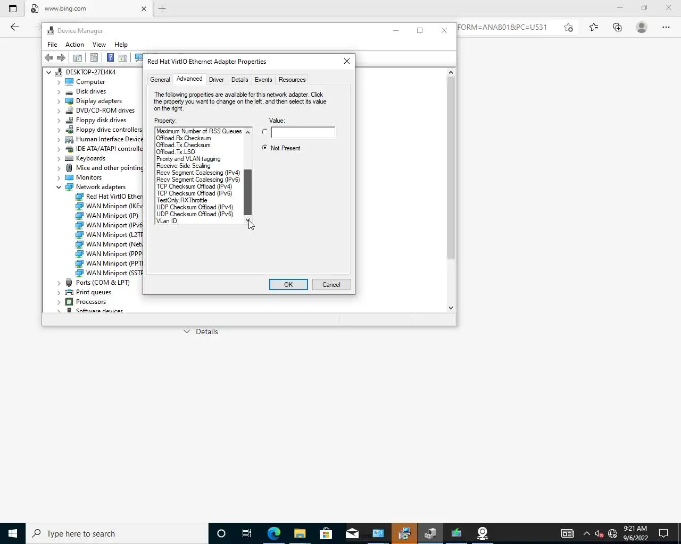Open Edge Settings and more menu
The width and height of the screenshot is (681, 544).
pyautogui.click(x=666, y=27)
